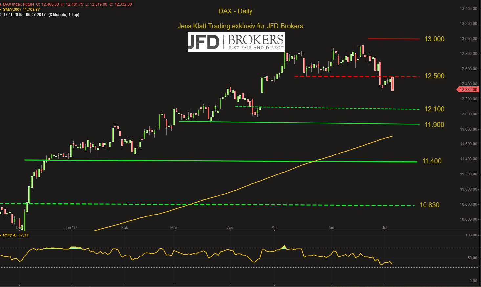The image size is (481, 287).
Task: Select the dashed green 12.100 line
Action: coord(328,108)
